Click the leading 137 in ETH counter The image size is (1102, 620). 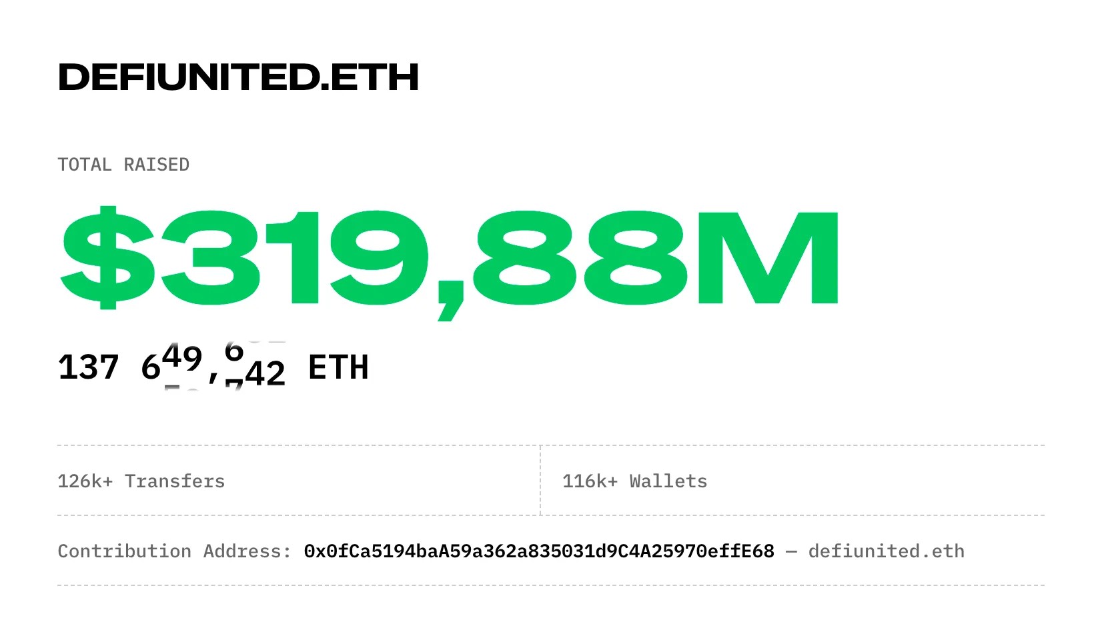pyautogui.click(x=88, y=367)
